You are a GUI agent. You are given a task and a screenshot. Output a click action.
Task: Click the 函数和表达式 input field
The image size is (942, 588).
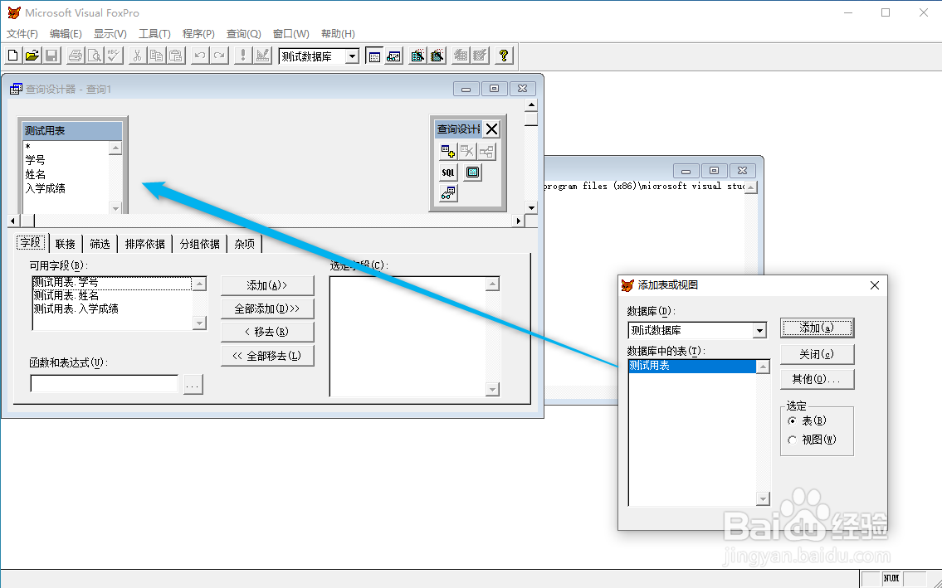(x=105, y=383)
